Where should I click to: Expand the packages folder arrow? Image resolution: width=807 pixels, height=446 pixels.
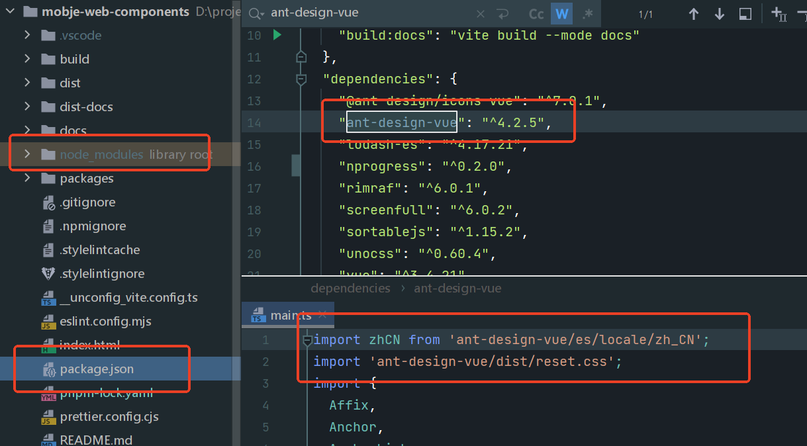tap(27, 177)
